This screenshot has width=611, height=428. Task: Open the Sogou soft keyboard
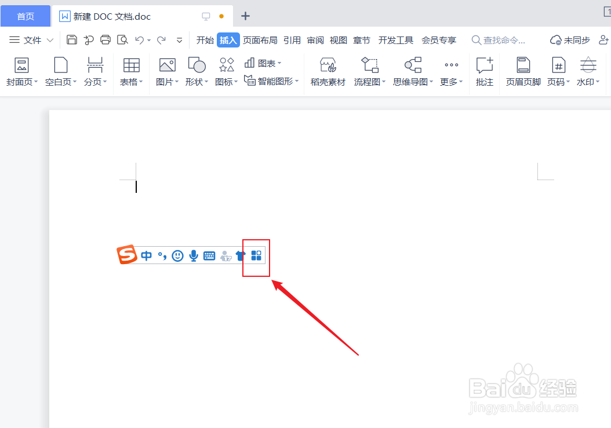tap(209, 257)
